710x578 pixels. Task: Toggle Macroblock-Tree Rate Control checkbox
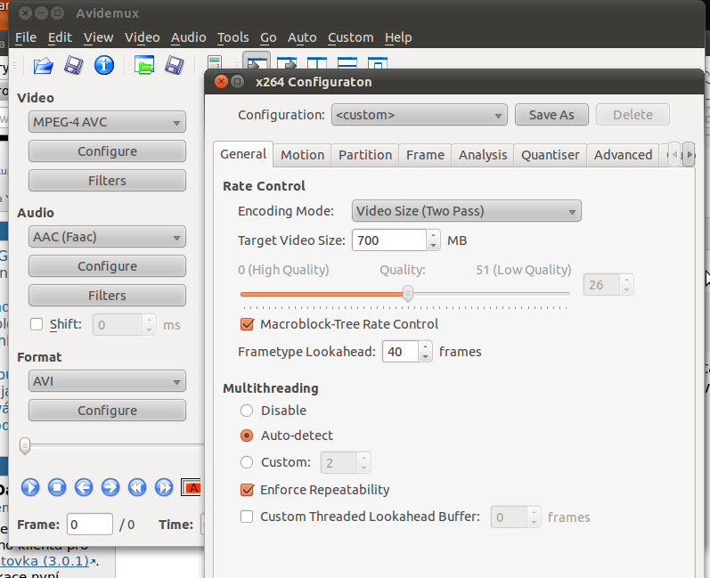point(248,324)
